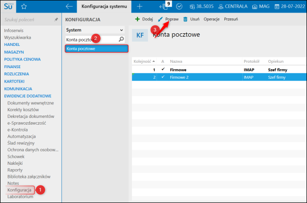Image resolution: width=307 pixels, height=203 pixels.
Task: Open e-Kontrola menu item
Action: click(x=17, y=130)
